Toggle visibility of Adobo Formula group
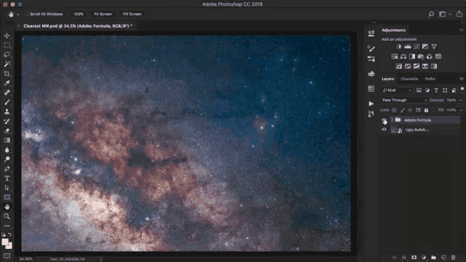This screenshot has width=466, height=262. [384, 120]
